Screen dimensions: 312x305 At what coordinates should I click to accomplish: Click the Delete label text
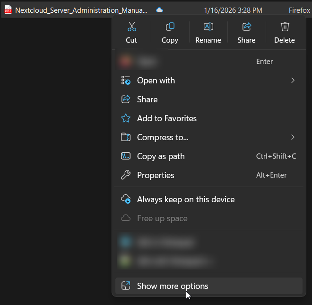(x=285, y=40)
